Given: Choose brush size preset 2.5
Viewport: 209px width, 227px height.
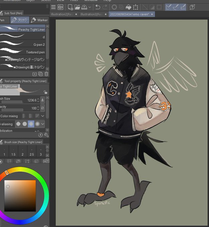Looking at the screenshot, I should (x=32, y=151).
